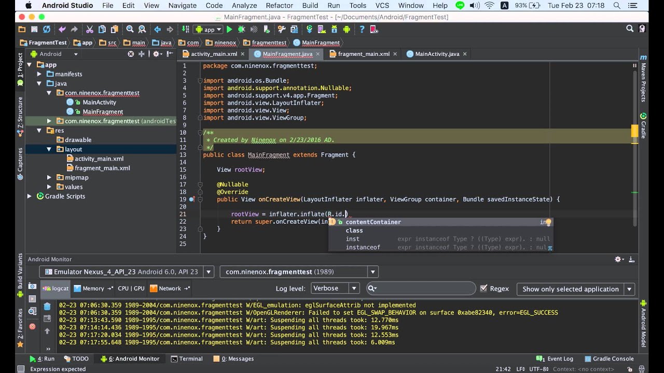Open the Help question mark icon
Screen dimensions: 664x373
362,30
